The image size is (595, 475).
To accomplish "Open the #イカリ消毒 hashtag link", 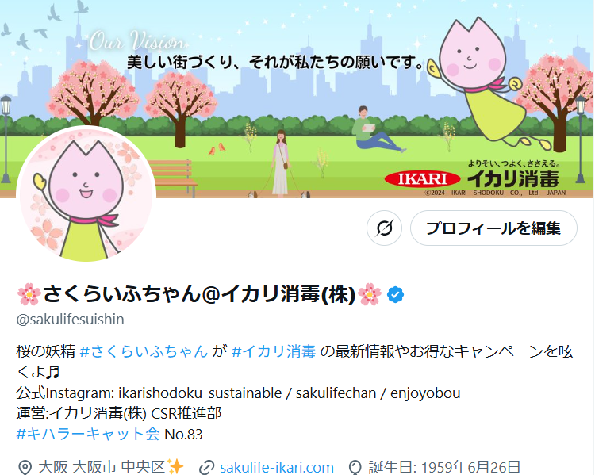I will point(274,351).
